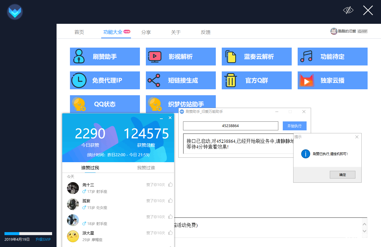This screenshot has width=381, height=247.
Task: Click the info icon in the 提示 dialog
Action: [x=306, y=154]
